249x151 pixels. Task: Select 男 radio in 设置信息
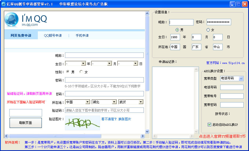tap(177, 30)
